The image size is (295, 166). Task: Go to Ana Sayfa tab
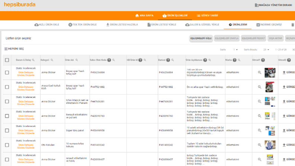pos(144,15)
